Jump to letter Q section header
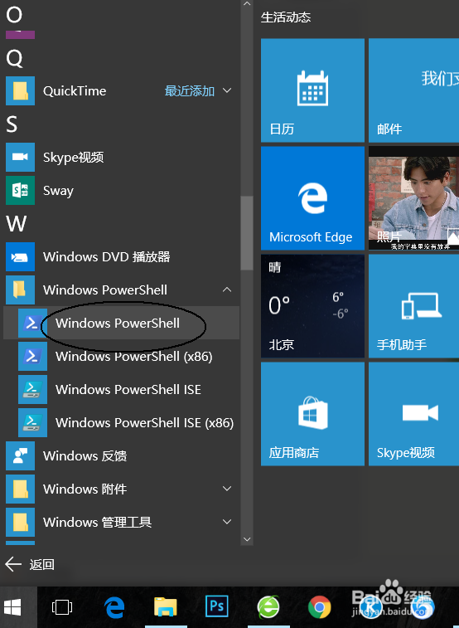The image size is (459, 628). pyautogui.click(x=15, y=59)
